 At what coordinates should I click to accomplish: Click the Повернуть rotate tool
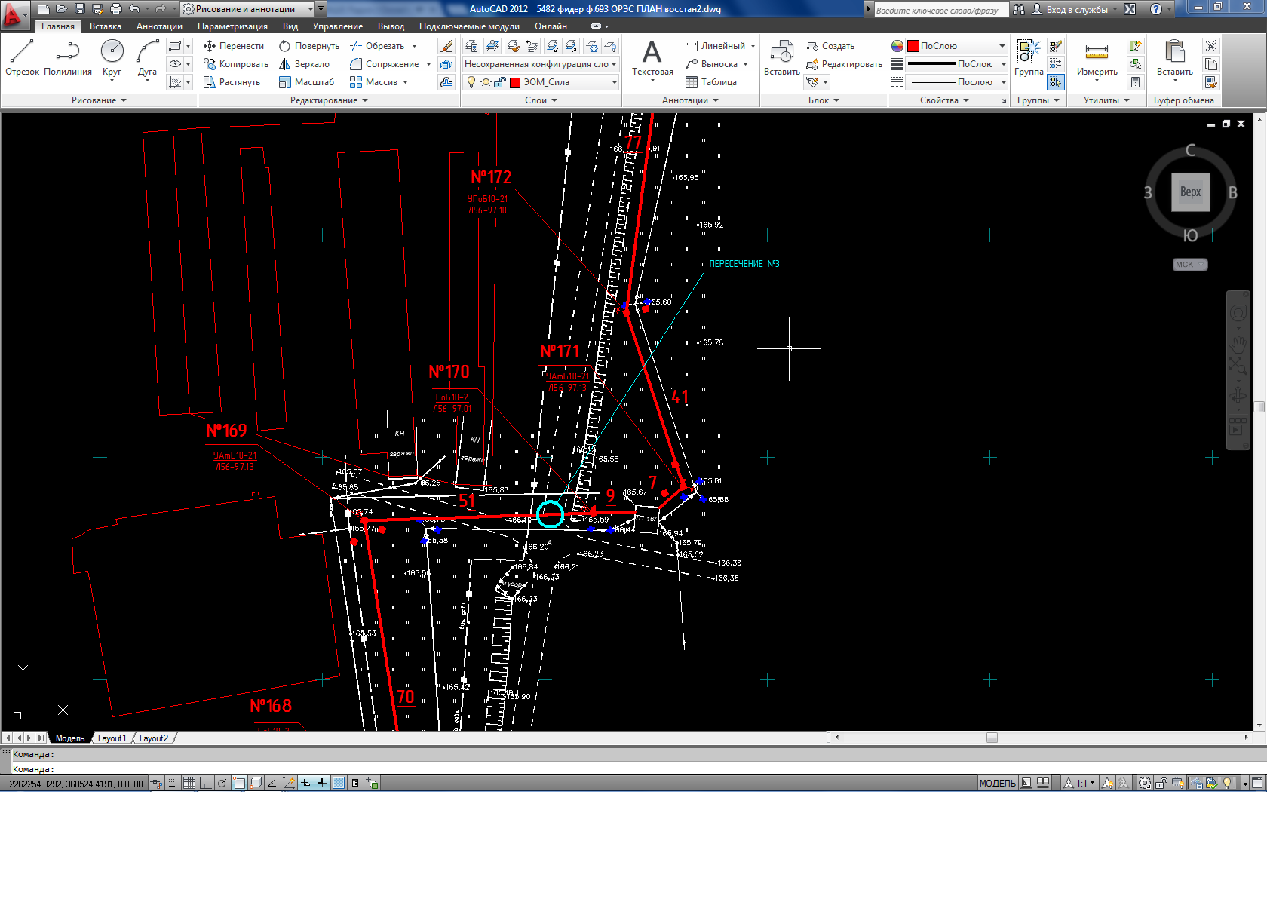pos(309,46)
